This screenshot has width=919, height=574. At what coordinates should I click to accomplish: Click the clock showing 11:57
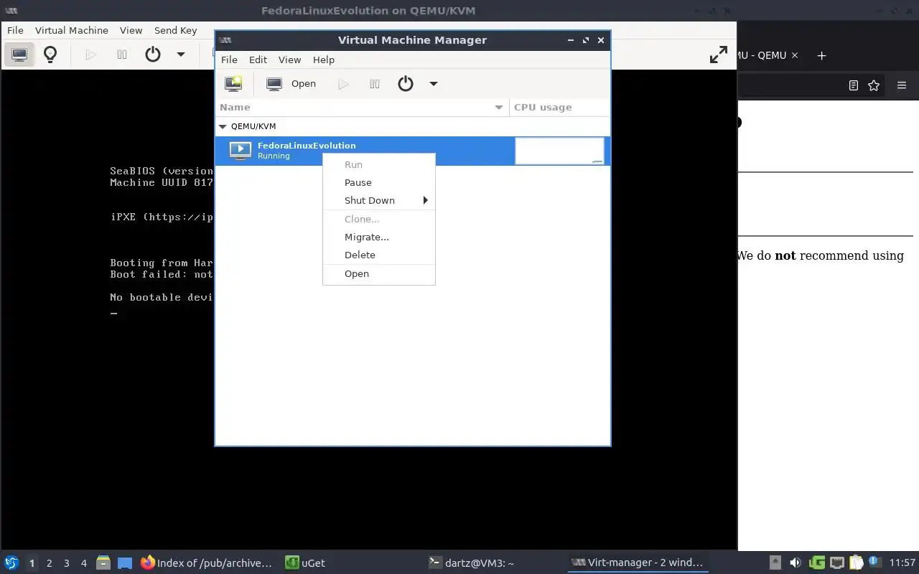pos(902,563)
